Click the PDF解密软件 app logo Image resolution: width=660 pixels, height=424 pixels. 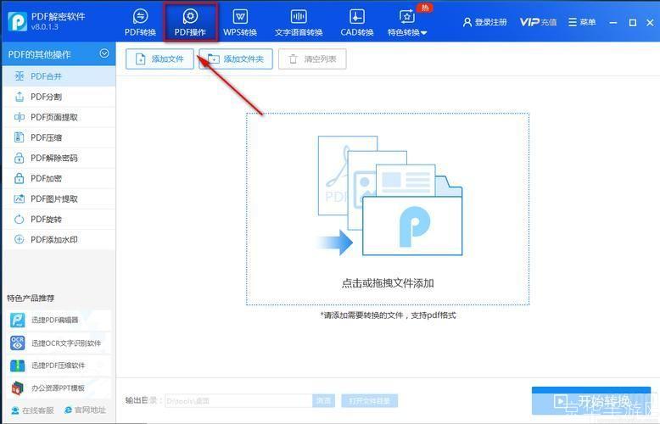click(17, 21)
